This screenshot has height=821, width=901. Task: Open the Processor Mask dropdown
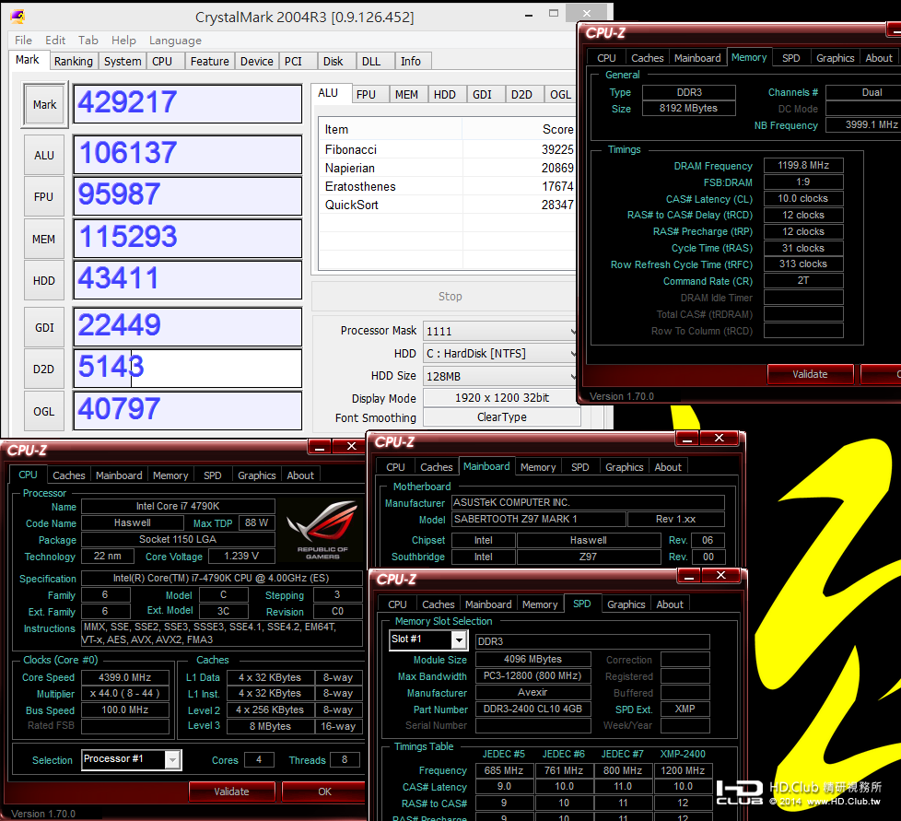tap(500, 331)
